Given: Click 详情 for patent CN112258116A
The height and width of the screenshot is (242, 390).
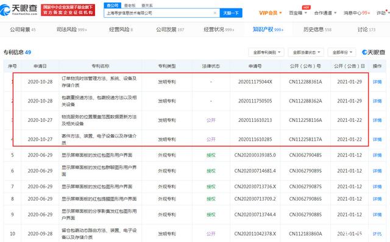Looking at the screenshot, I should point(377,120).
